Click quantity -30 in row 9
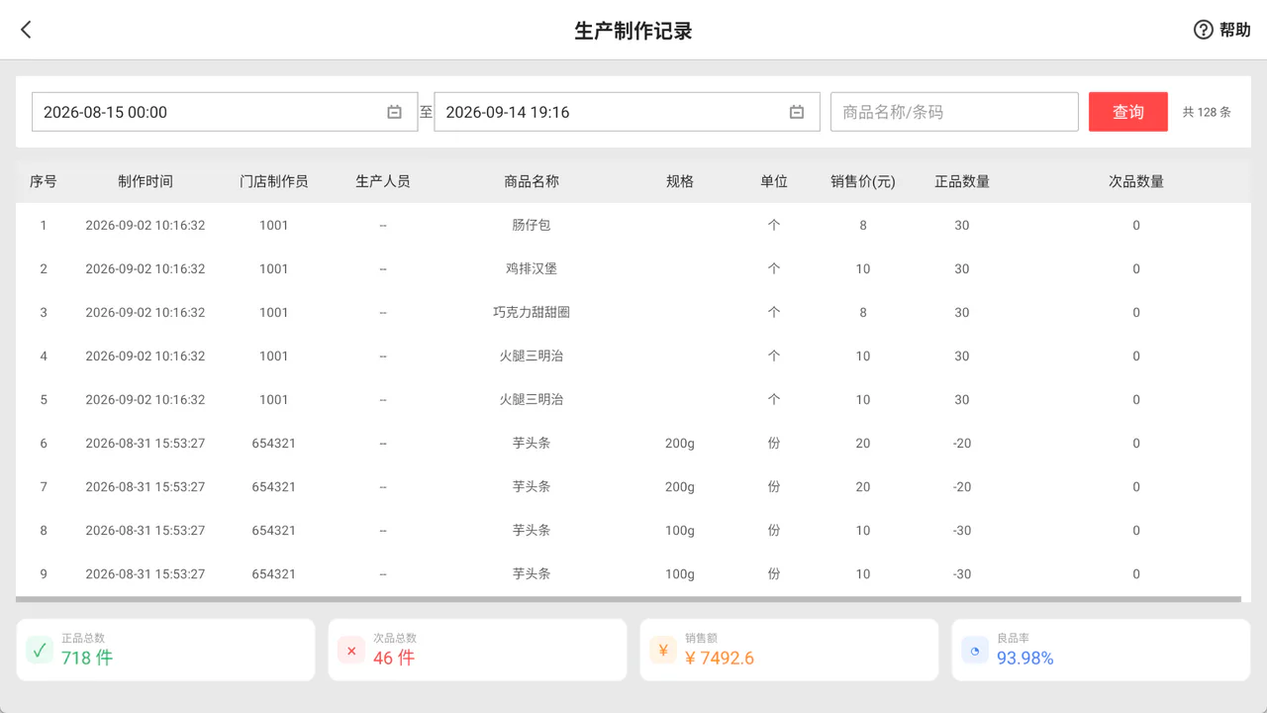Screen dimensions: 1267x713 point(962,573)
